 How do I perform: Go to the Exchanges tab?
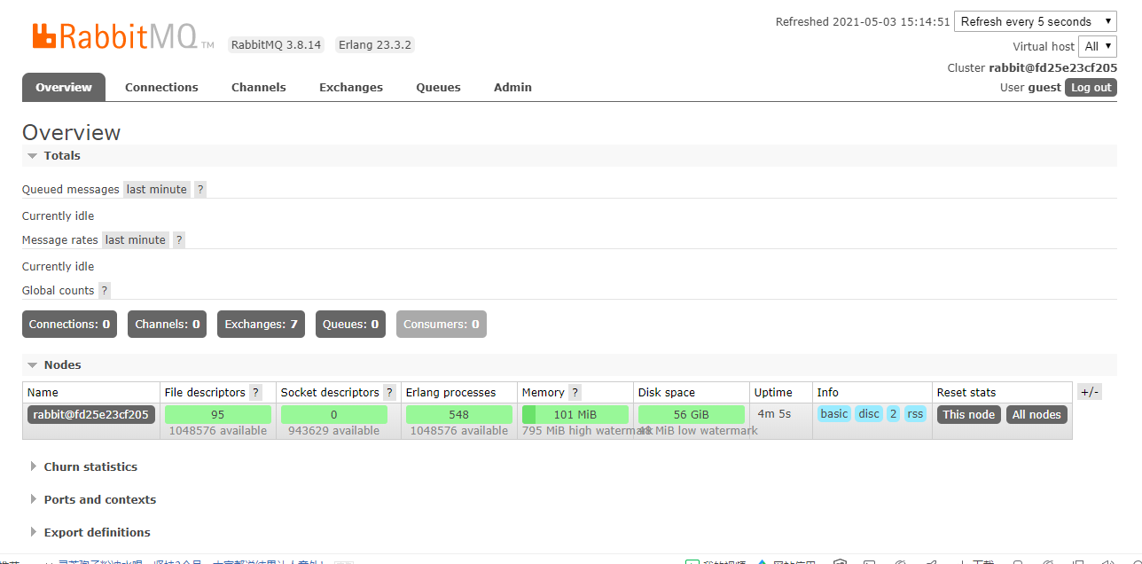[x=351, y=87]
